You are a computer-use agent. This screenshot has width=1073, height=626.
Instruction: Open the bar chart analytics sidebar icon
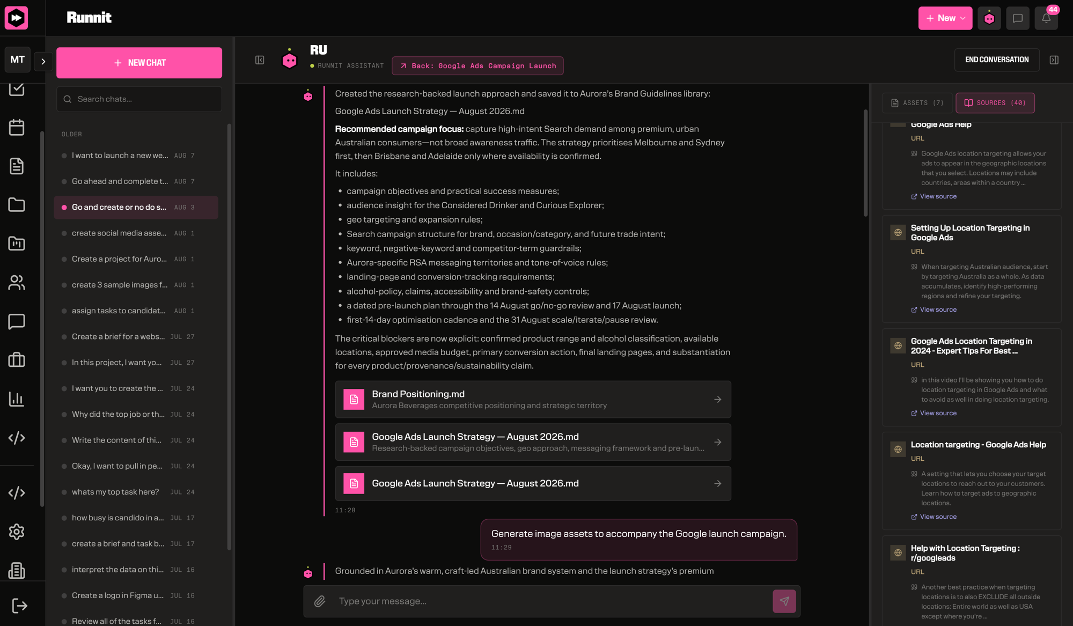coord(17,399)
